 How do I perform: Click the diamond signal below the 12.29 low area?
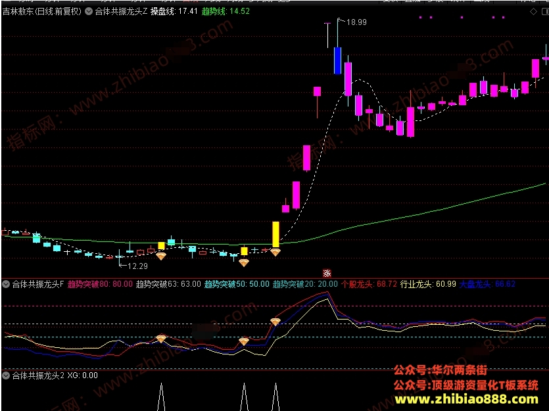coord(160,256)
